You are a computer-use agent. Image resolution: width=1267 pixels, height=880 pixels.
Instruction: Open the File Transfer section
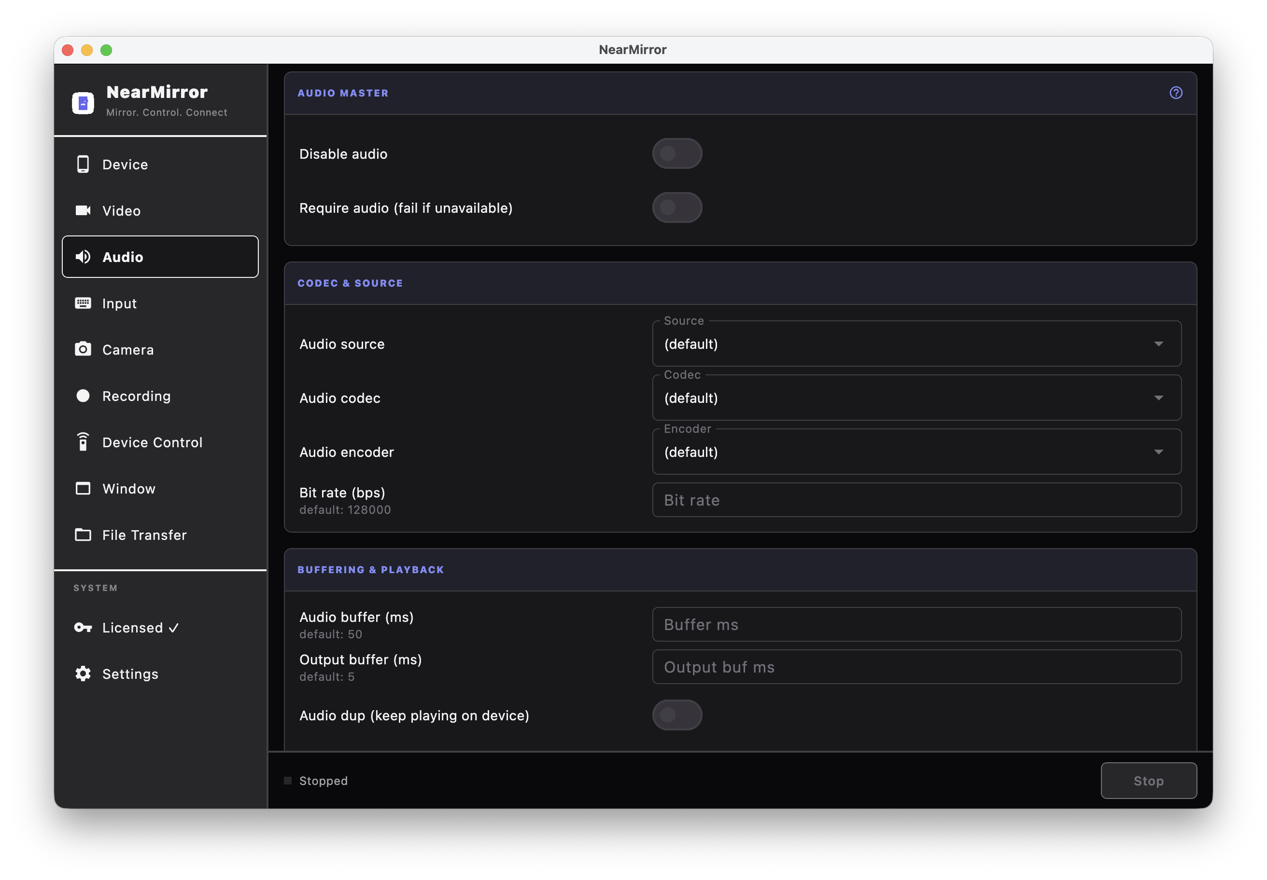(x=160, y=535)
